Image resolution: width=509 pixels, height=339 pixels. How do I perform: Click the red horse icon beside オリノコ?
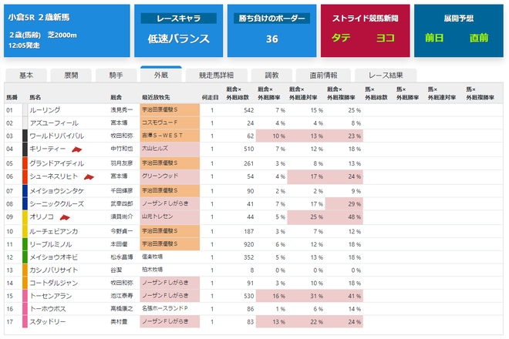pyautogui.click(x=65, y=218)
